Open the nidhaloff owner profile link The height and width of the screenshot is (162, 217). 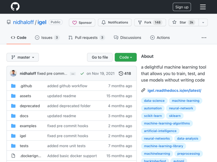[x=23, y=22]
